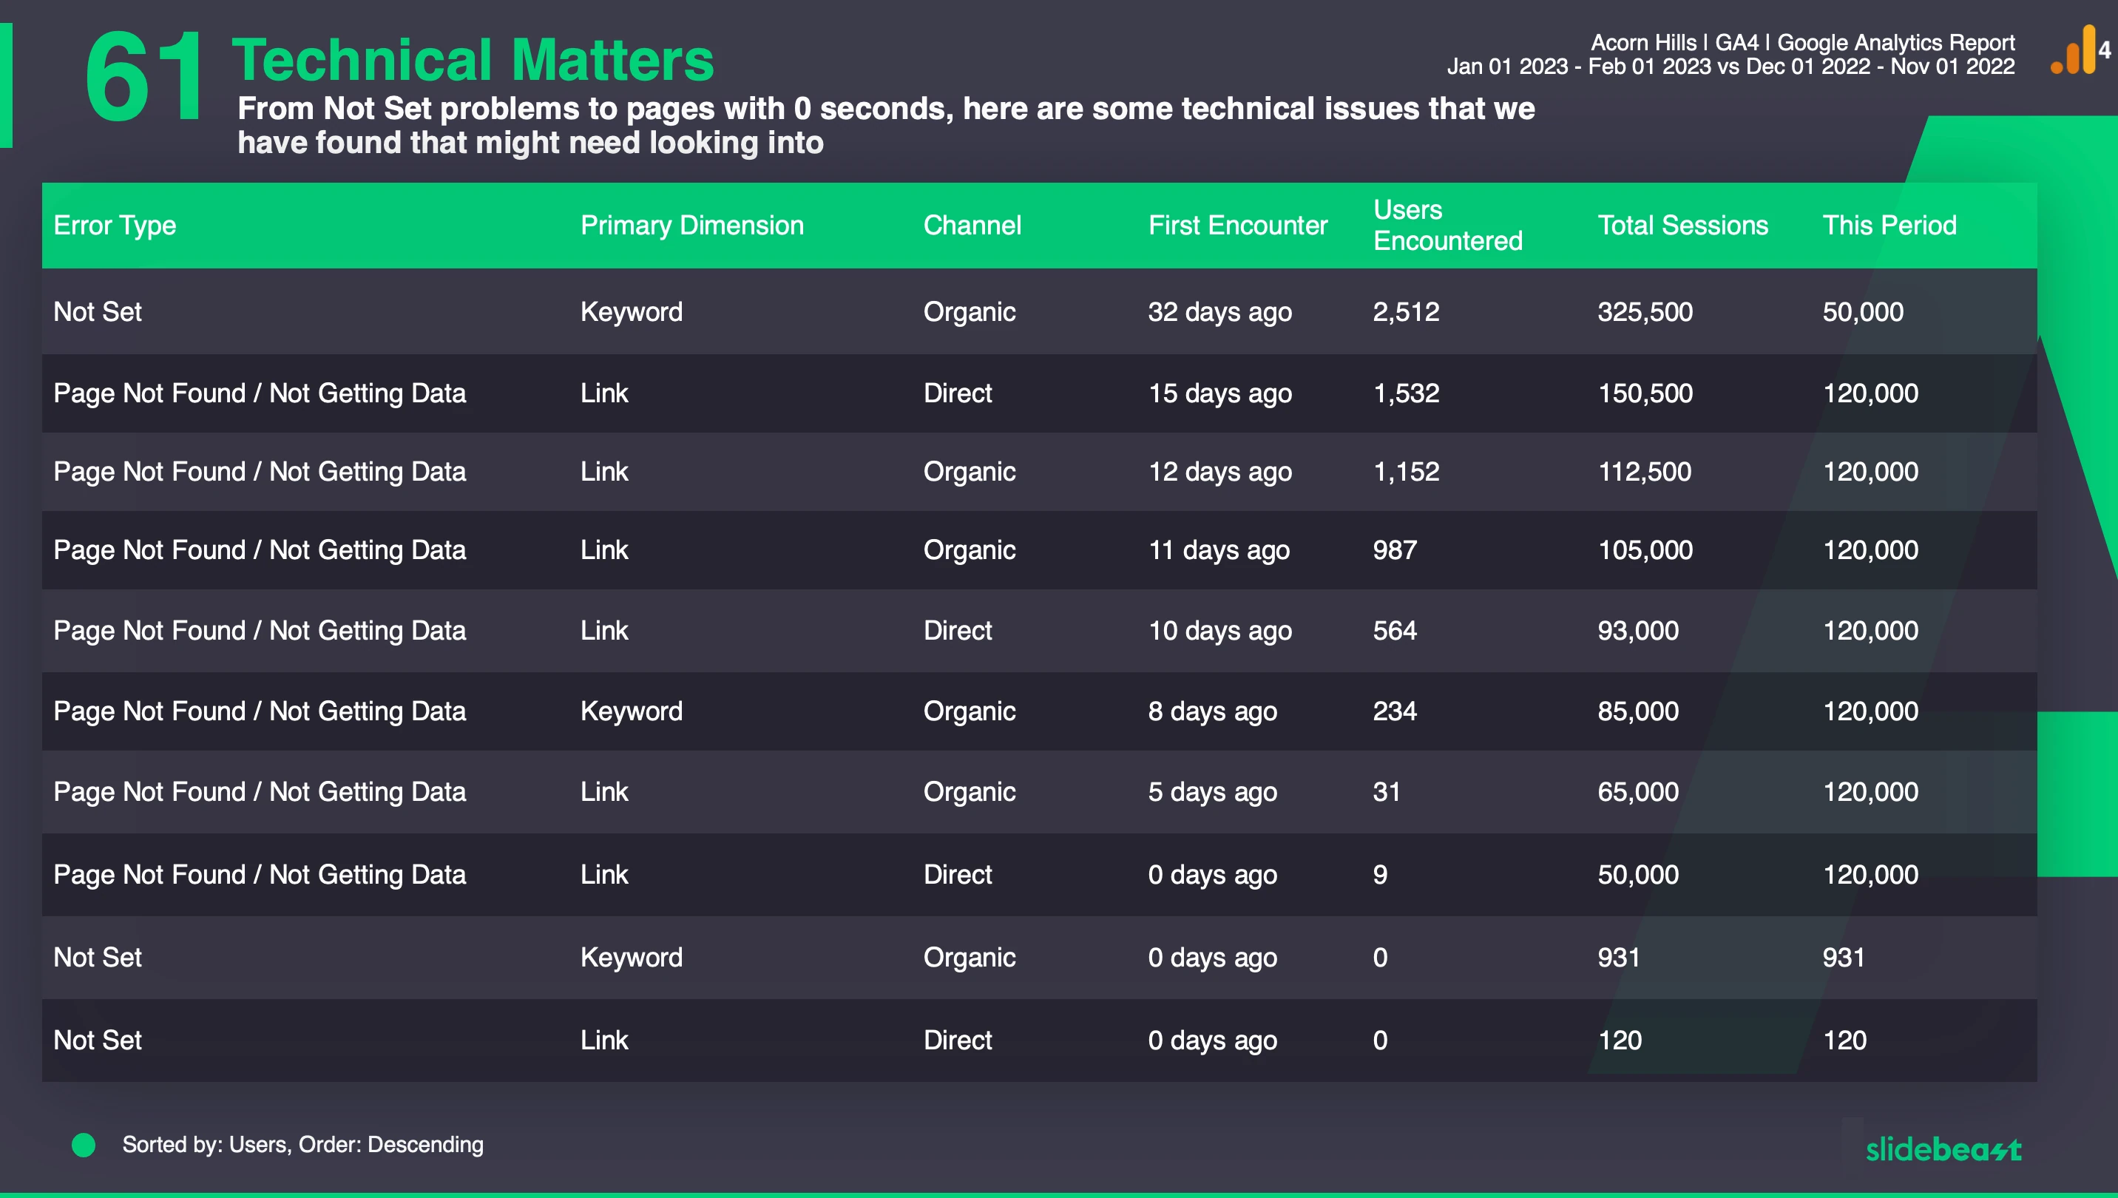Select the 10 days ago cell
The height and width of the screenshot is (1198, 2118).
click(1219, 630)
